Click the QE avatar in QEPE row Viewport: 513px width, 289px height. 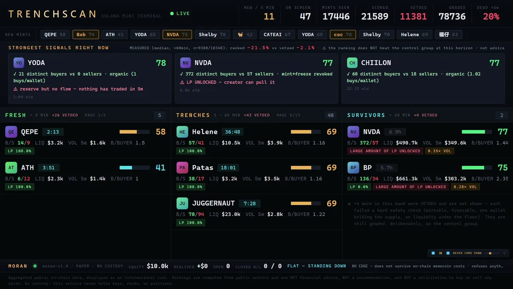coord(11,132)
